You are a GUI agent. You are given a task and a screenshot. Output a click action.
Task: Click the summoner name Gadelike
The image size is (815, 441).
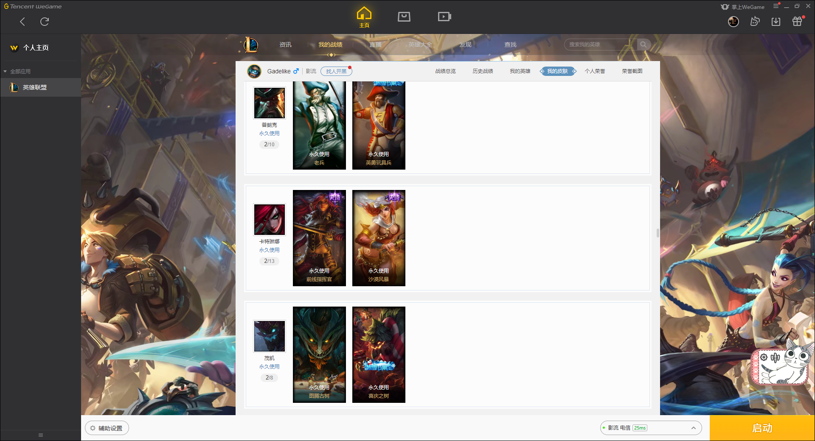tap(279, 71)
